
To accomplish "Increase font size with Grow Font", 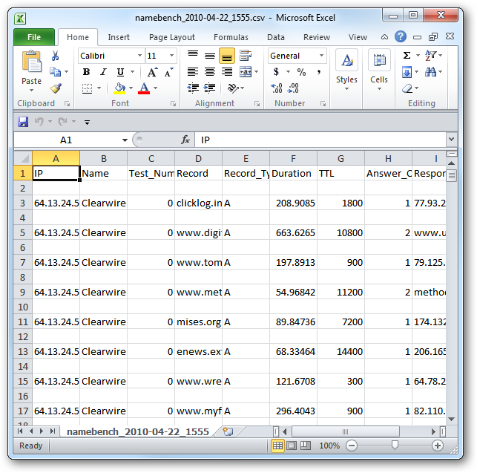I will [152, 72].
